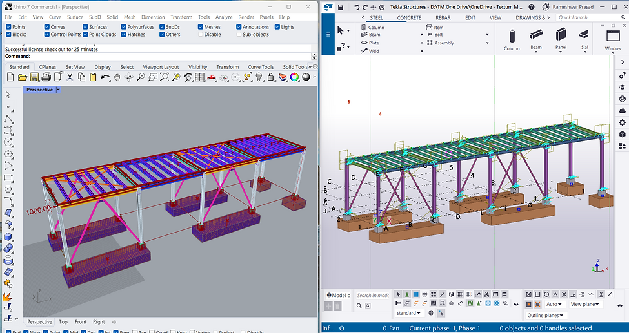Viewport: 629px width, 333px height.
Task: Open a file using Rhino's folder icon
Action: (23, 77)
